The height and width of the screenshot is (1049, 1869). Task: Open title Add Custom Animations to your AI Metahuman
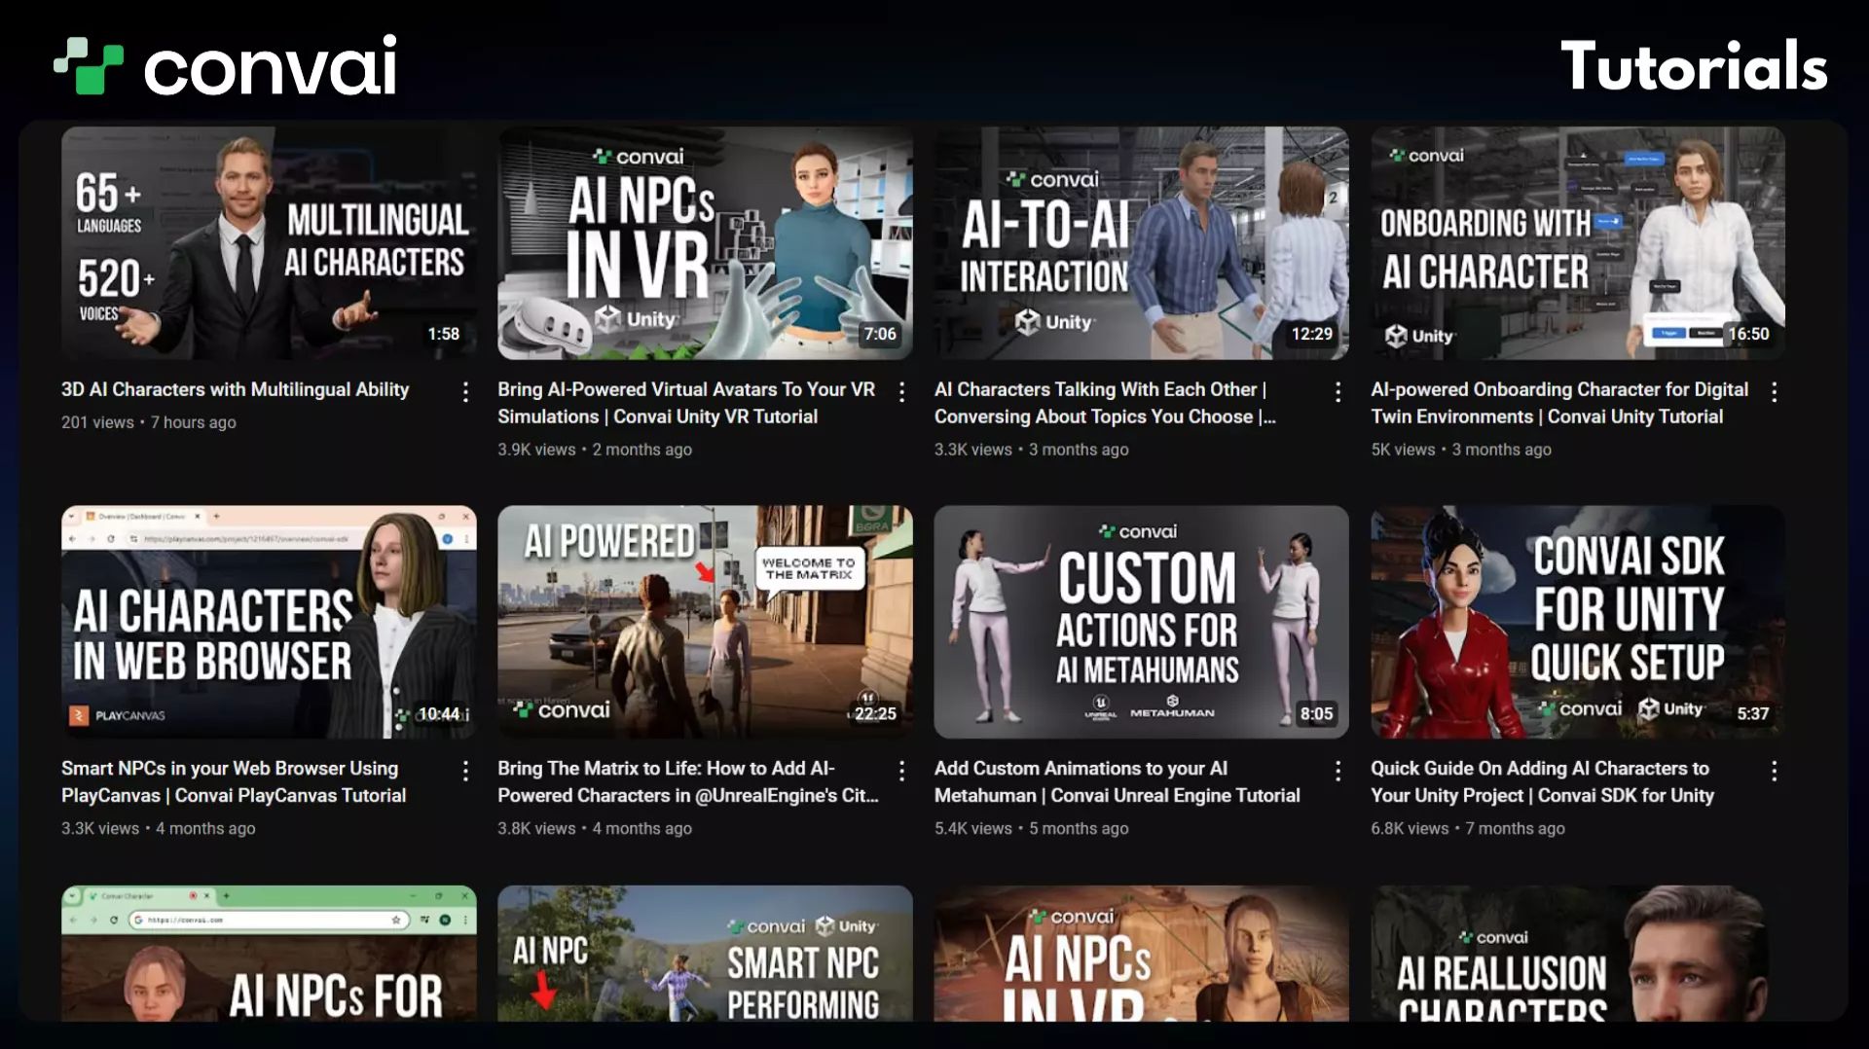tap(1118, 781)
